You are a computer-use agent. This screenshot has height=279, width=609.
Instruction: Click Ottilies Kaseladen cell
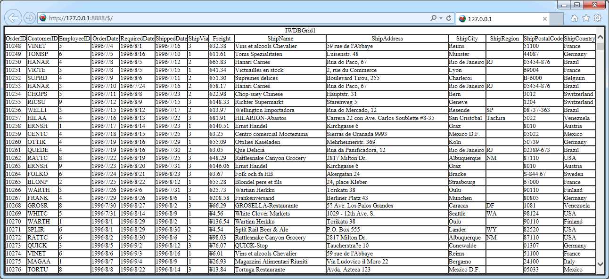(x=280, y=142)
